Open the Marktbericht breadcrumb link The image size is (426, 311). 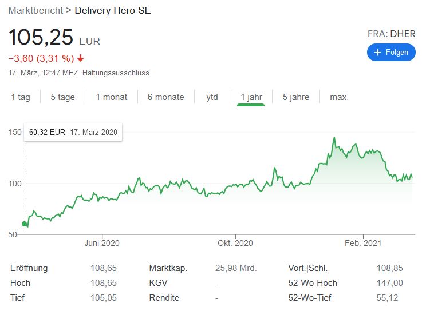35,11
